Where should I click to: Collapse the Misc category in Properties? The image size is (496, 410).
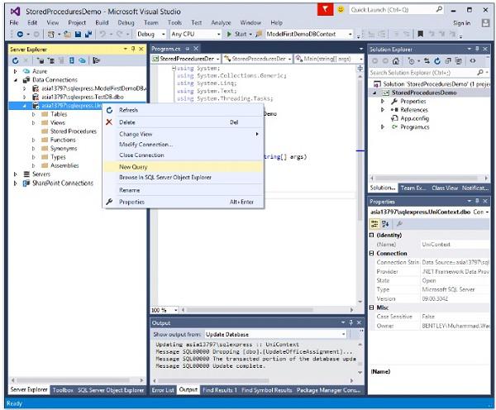pyautogui.click(x=372, y=307)
